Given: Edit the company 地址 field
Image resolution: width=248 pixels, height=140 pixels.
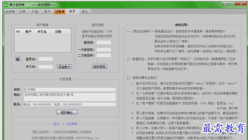Looking at the screenshot, I should 70,97.
